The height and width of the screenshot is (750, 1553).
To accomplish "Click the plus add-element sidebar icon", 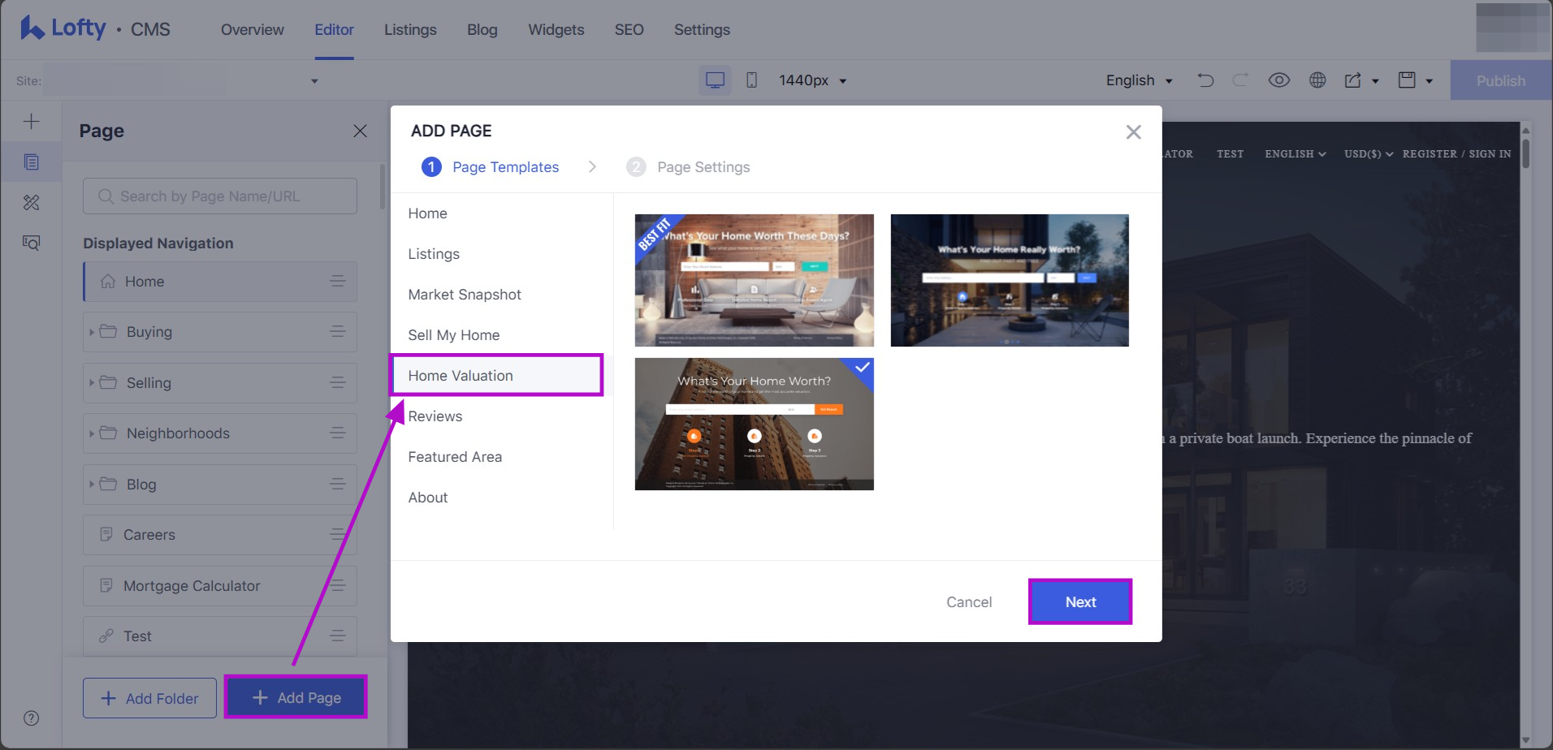I will 31,122.
